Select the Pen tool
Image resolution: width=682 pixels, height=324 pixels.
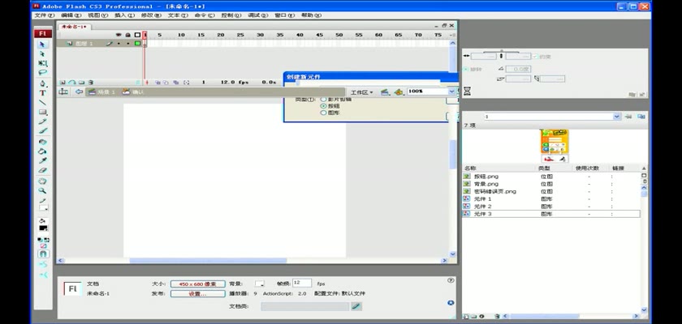point(42,83)
